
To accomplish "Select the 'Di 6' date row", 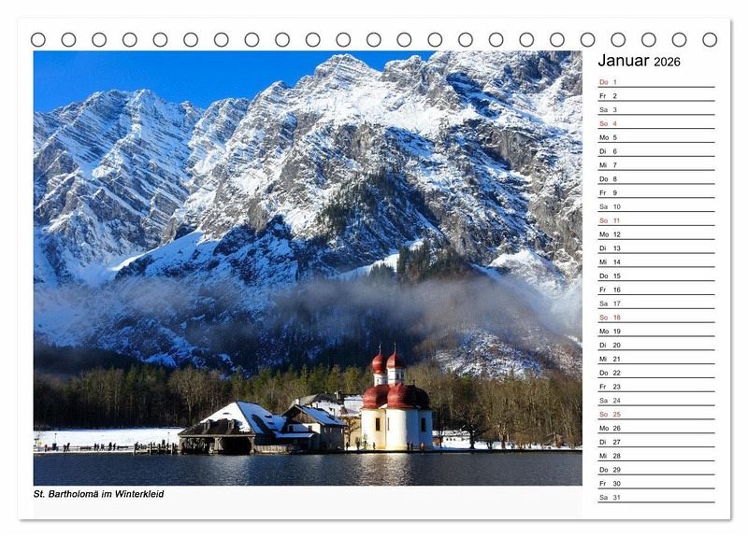I will (656, 151).
